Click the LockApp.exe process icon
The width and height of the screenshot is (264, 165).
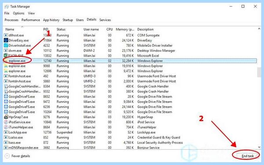tap(6, 132)
